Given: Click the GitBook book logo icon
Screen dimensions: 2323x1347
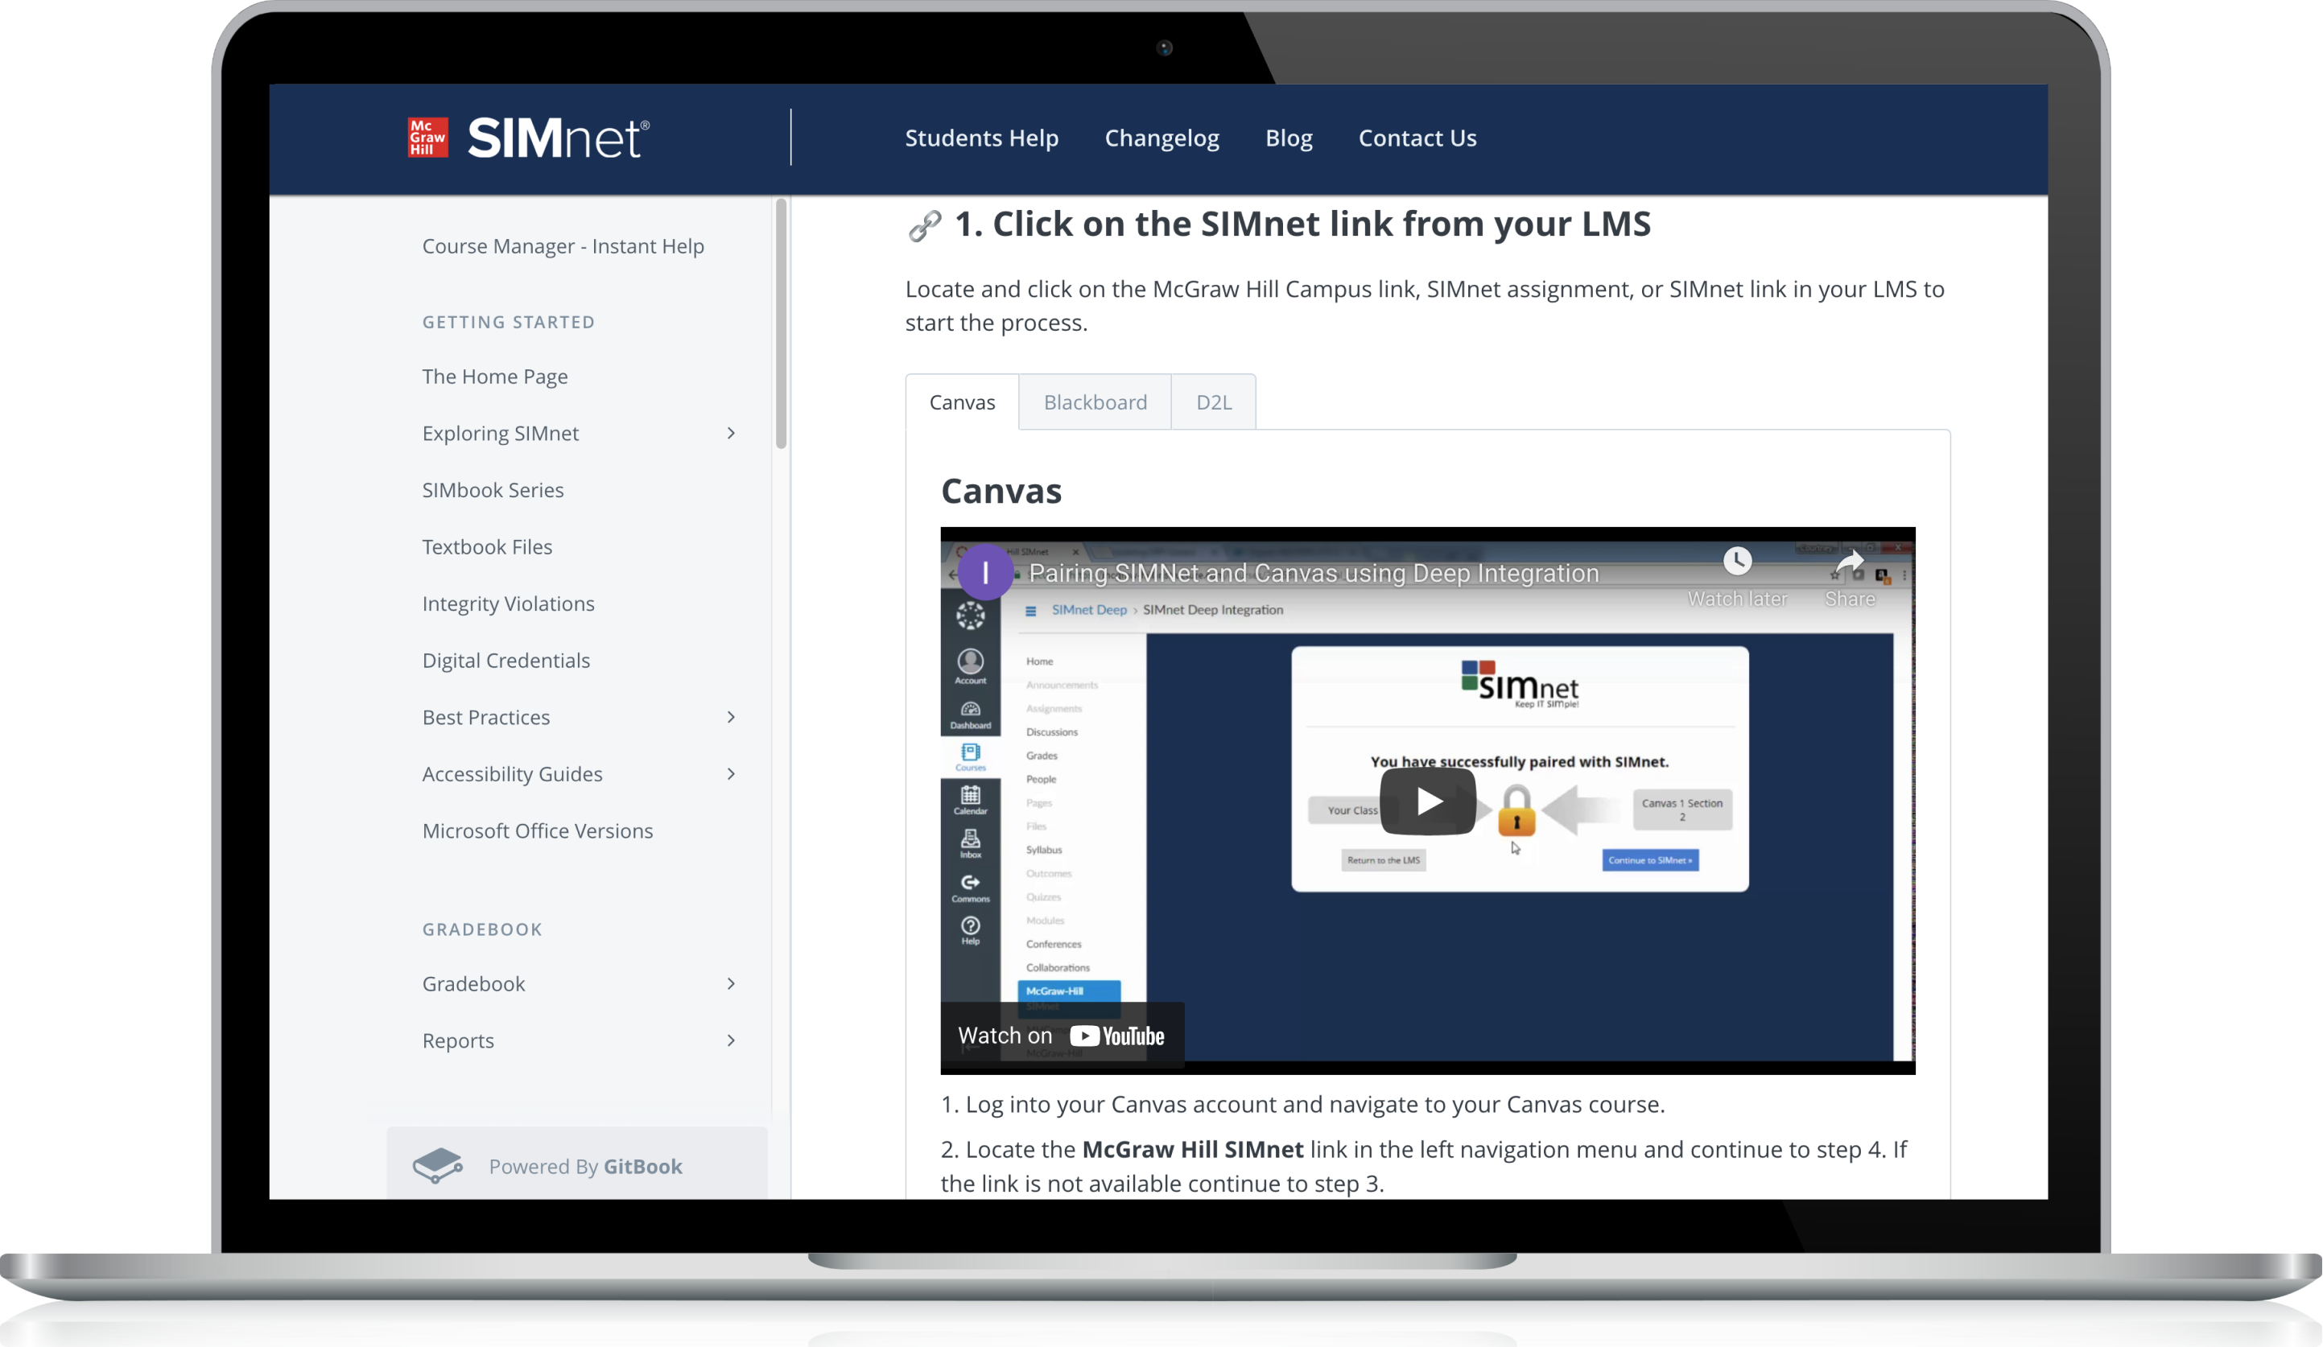Looking at the screenshot, I should pos(437,1165).
